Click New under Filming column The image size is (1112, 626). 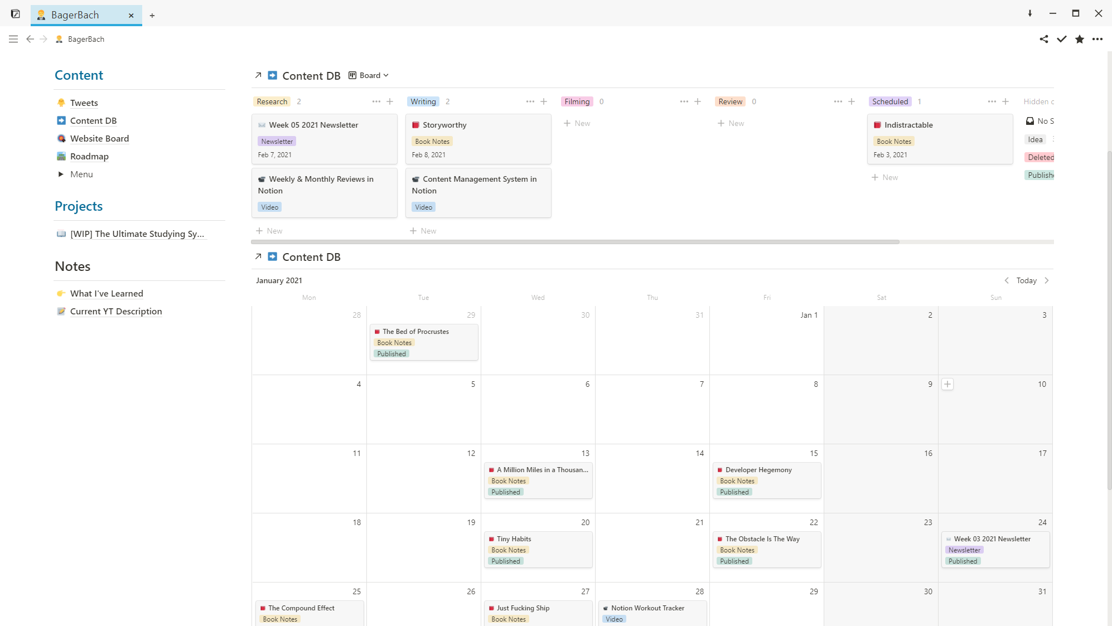tap(577, 123)
